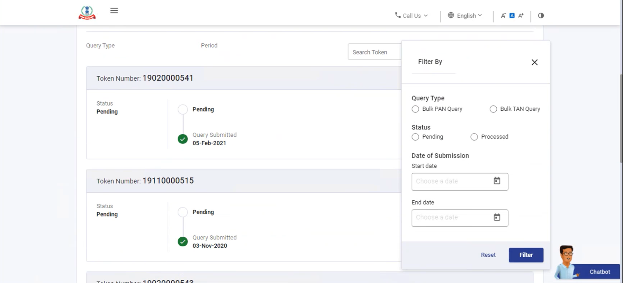623x283 pixels.
Task: Toggle the high contrast mode icon
Action: pos(541,16)
